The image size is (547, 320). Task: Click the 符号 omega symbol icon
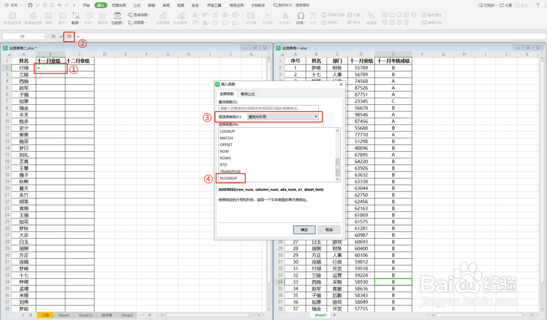pyautogui.click(x=300, y=19)
